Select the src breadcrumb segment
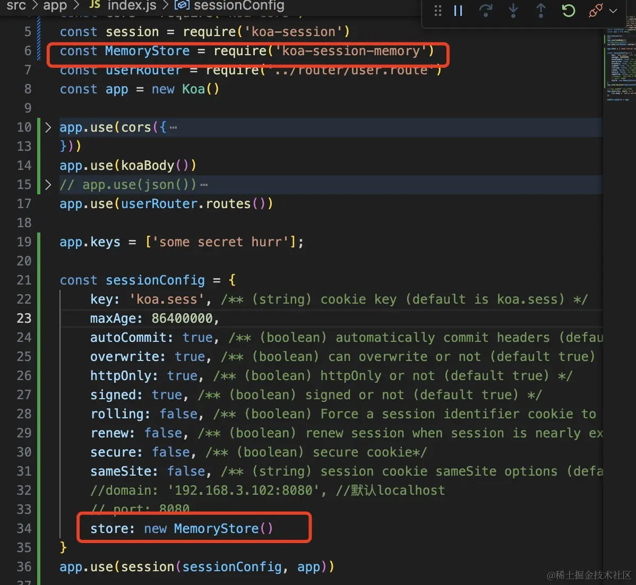This screenshot has width=636, height=585. point(16,6)
